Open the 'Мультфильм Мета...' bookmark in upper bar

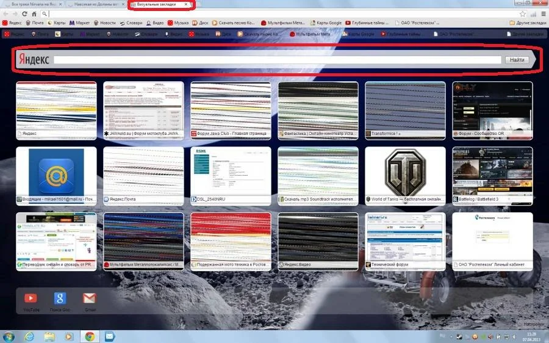click(283, 23)
